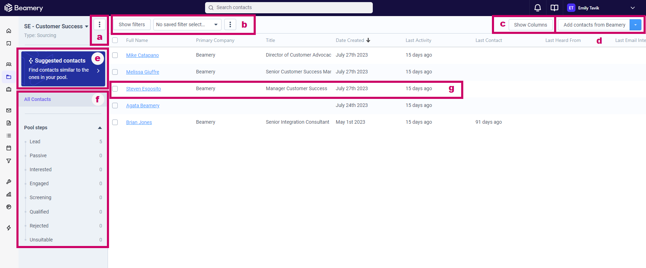The height and width of the screenshot is (268, 646).
Task: Tick the checkbox for Steven Esposito
Action: (115, 89)
